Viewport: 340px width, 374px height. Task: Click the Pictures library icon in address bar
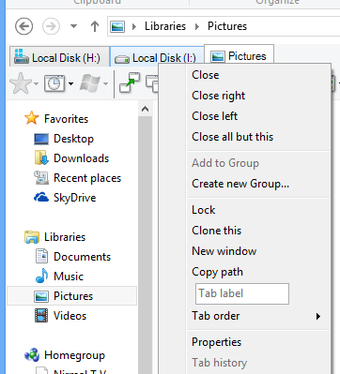tap(117, 26)
